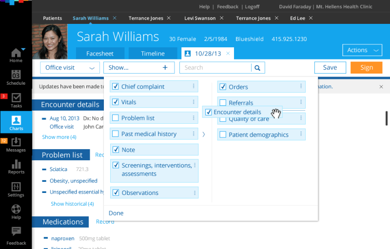The image size is (390, 249).
Task: Click the search magnifier icon
Action: click(257, 68)
